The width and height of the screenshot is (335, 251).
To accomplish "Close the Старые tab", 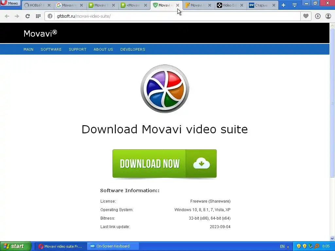I will pos(274,5).
